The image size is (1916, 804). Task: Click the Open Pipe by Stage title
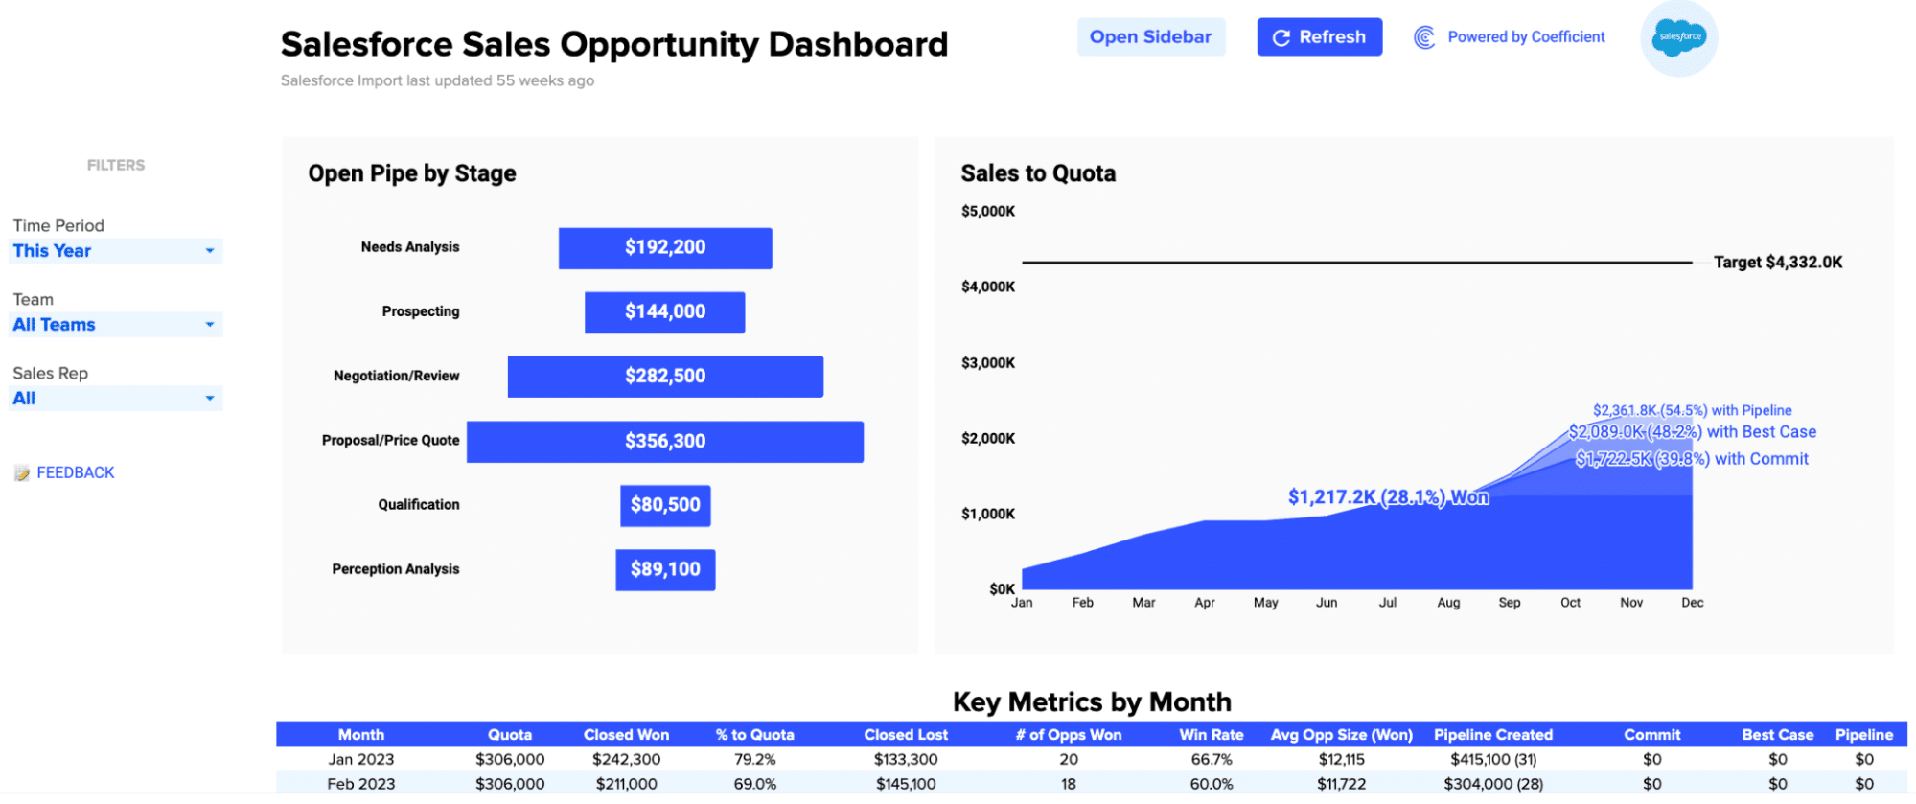[x=412, y=173]
